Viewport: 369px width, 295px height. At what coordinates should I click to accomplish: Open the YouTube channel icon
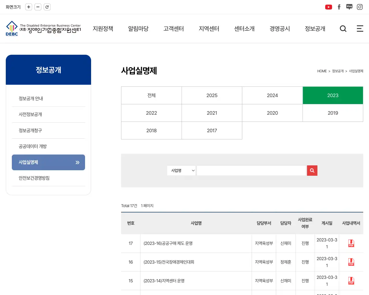tap(328, 7)
